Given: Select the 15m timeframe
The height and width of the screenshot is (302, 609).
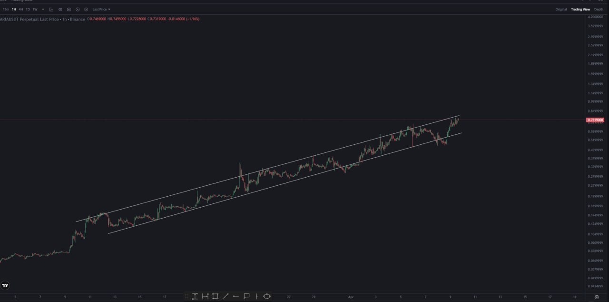Looking at the screenshot, I should click(x=6, y=9).
